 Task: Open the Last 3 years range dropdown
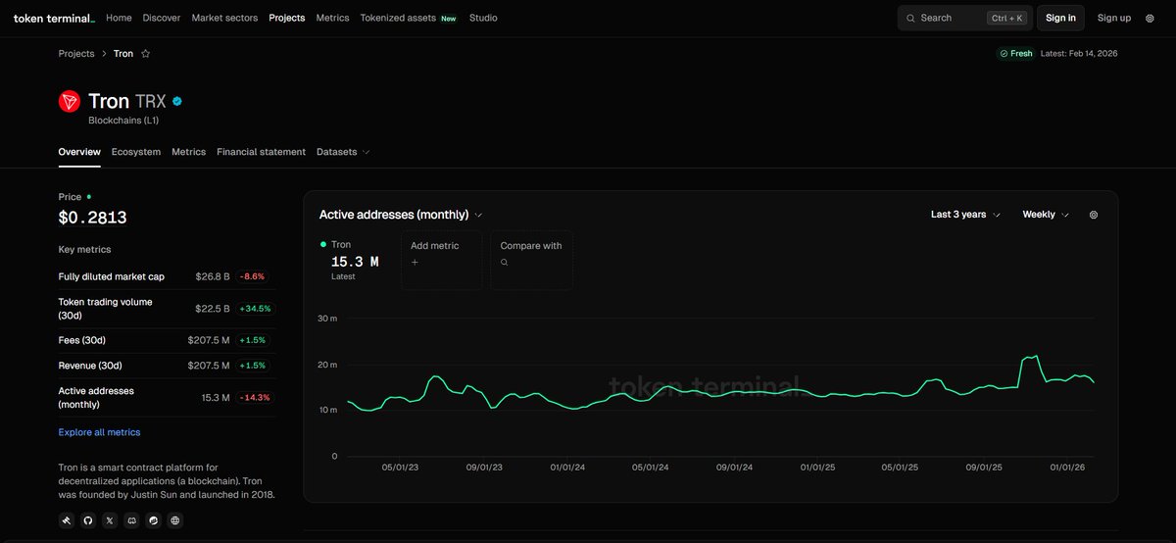(965, 215)
